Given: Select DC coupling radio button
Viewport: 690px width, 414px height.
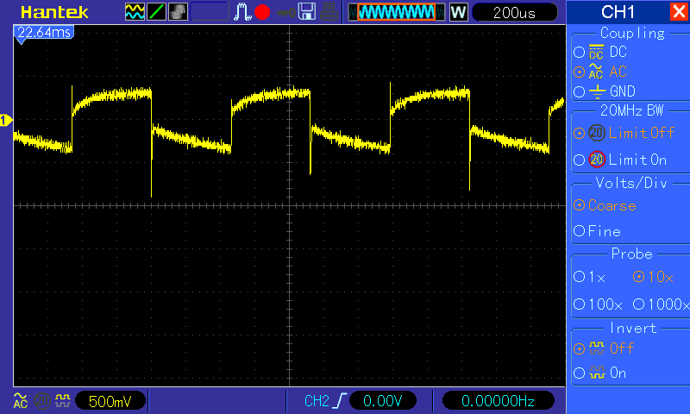Looking at the screenshot, I should point(579,53).
